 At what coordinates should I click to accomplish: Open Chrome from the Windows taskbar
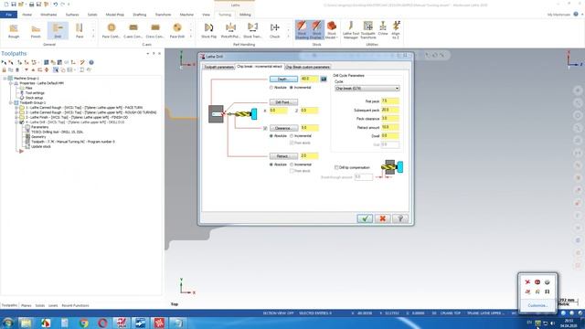[x=83, y=323]
